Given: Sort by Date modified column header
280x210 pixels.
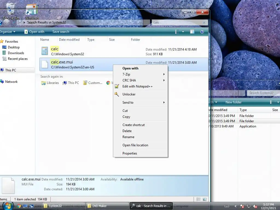Looking at the screenshot, I should (69, 40).
